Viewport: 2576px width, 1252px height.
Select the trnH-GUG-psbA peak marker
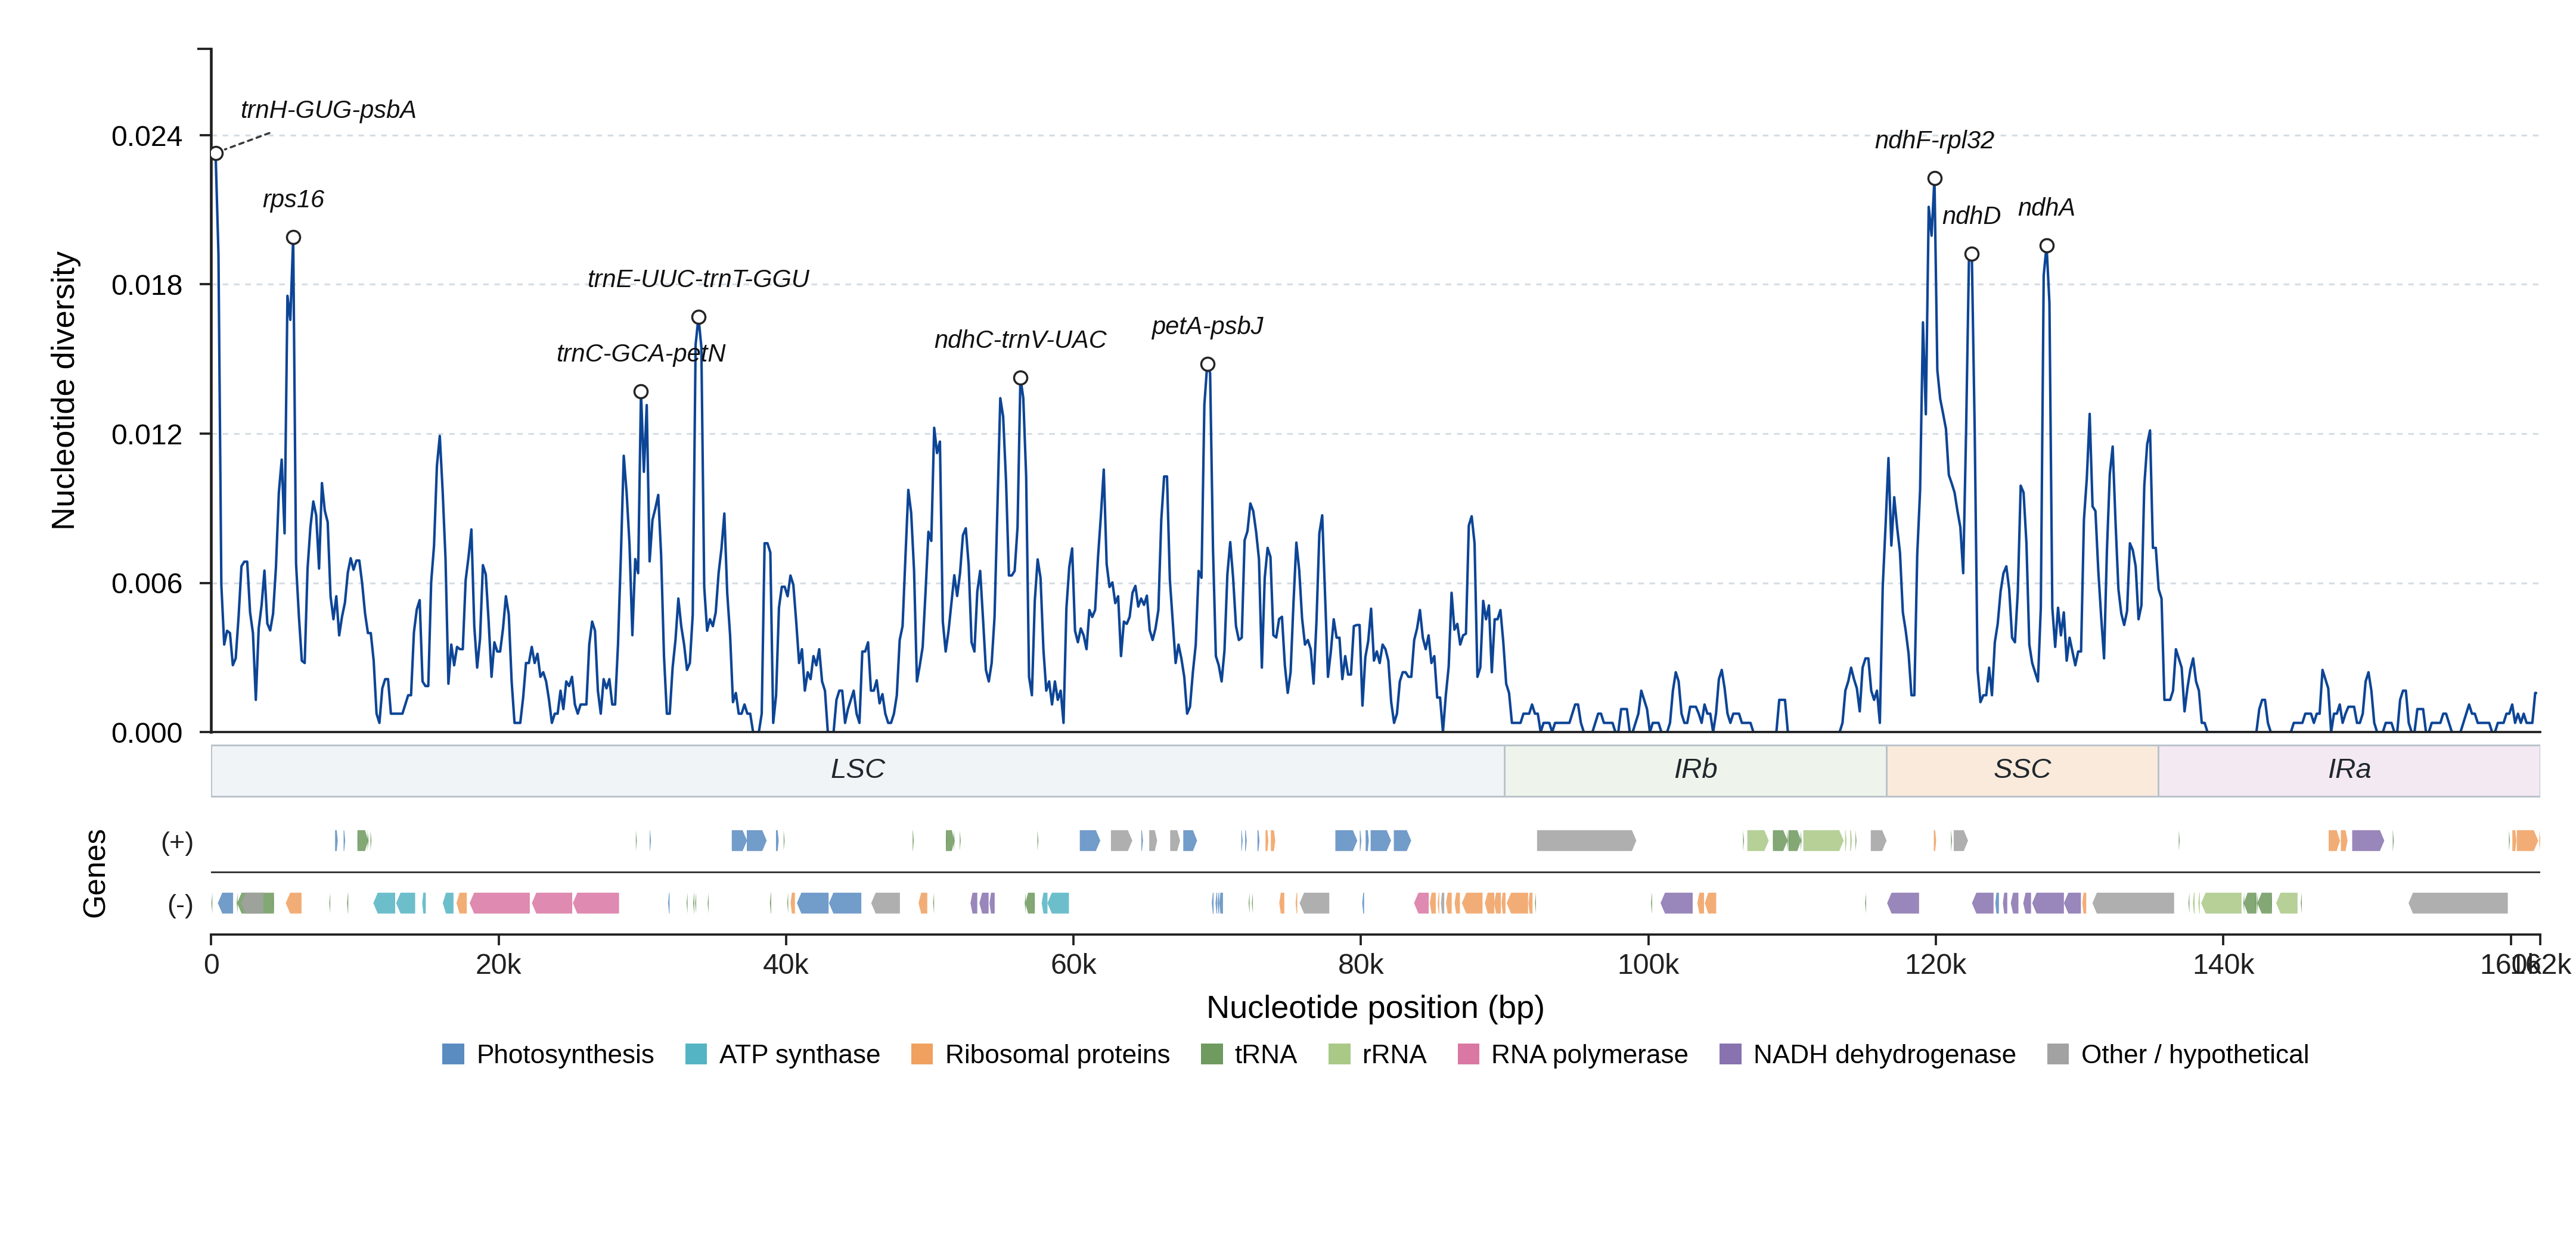click(216, 154)
